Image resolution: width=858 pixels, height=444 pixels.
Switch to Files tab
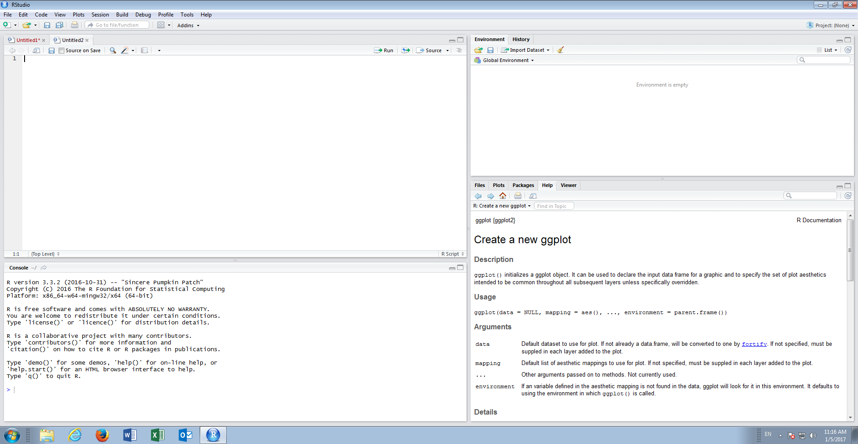pos(480,185)
